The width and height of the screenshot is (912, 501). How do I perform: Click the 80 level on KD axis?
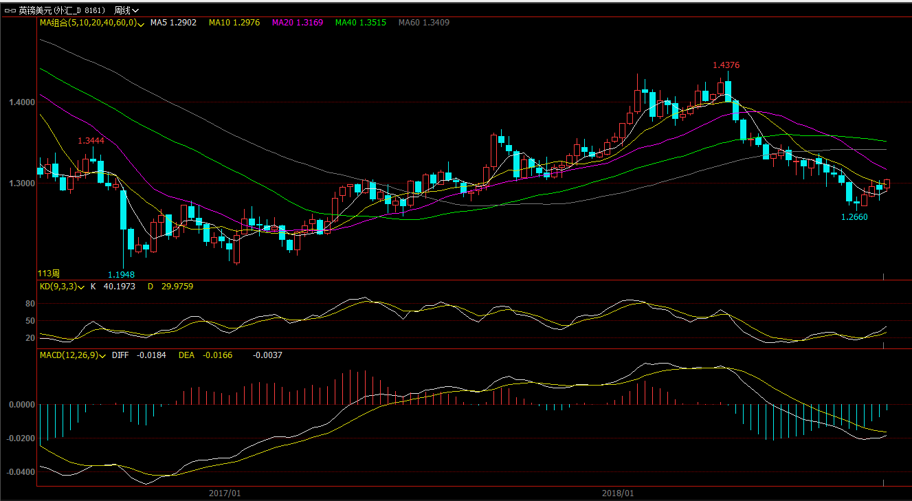click(x=30, y=304)
